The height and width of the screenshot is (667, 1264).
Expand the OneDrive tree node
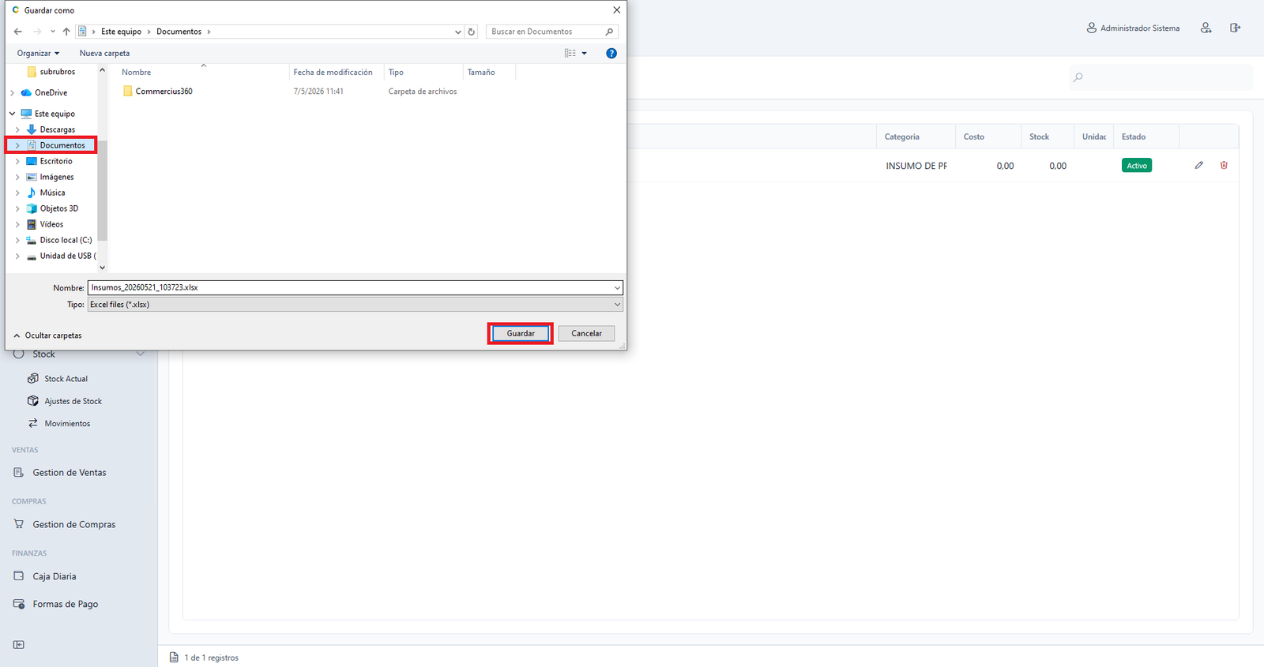pos(12,92)
